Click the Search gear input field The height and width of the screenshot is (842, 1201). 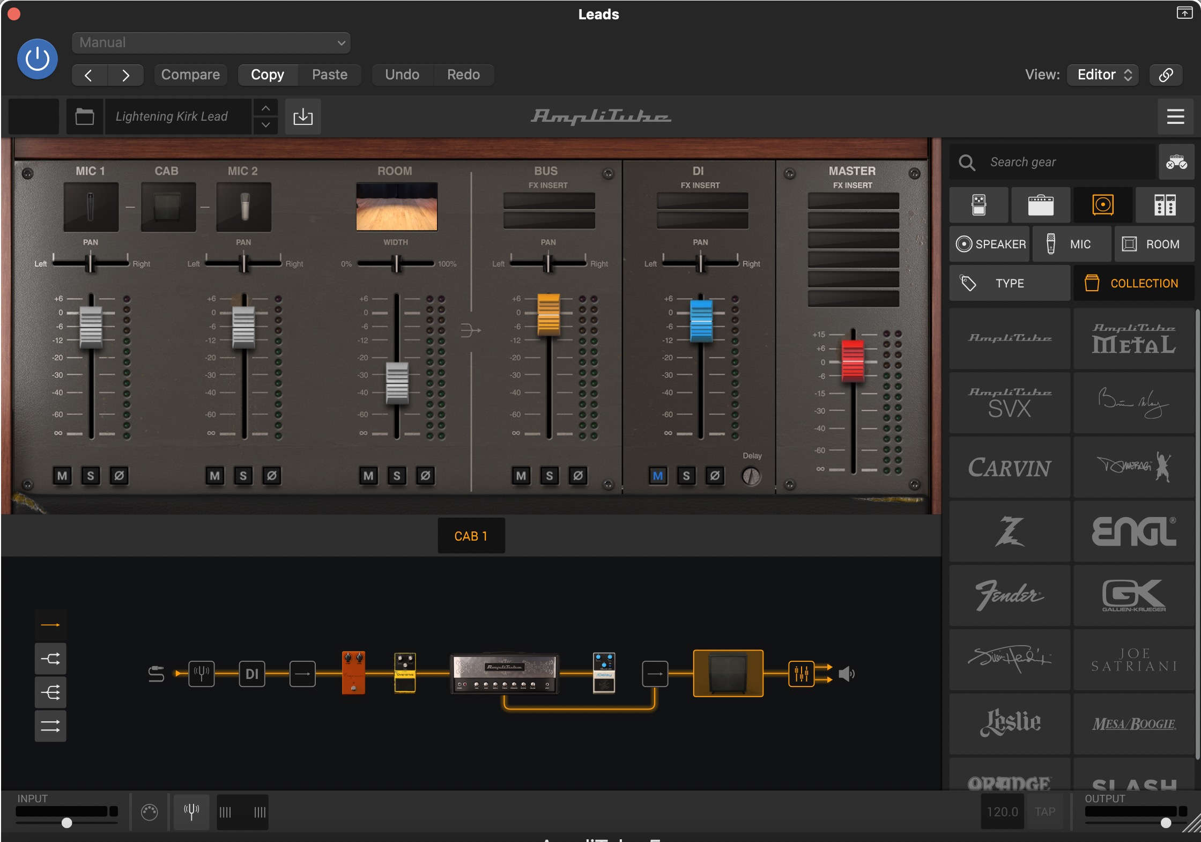1053,162
